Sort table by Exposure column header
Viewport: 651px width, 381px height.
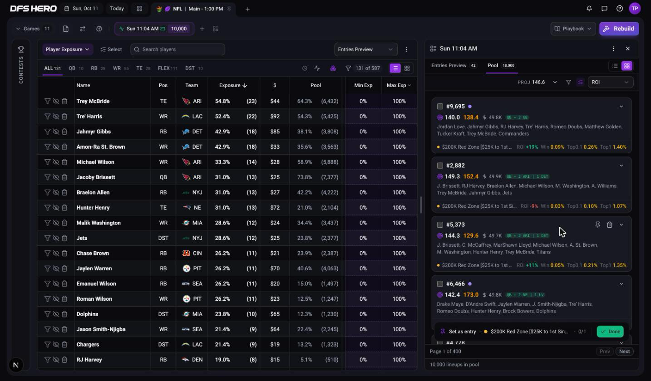[x=233, y=85]
